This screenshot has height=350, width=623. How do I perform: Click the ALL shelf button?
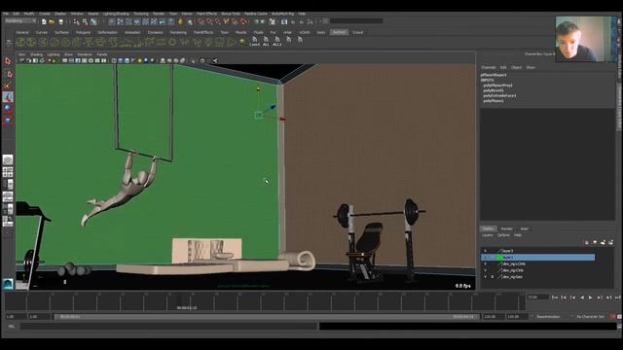pyautogui.click(x=266, y=41)
